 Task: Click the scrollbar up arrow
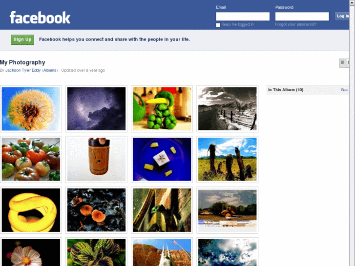pyautogui.click(x=352, y=2)
